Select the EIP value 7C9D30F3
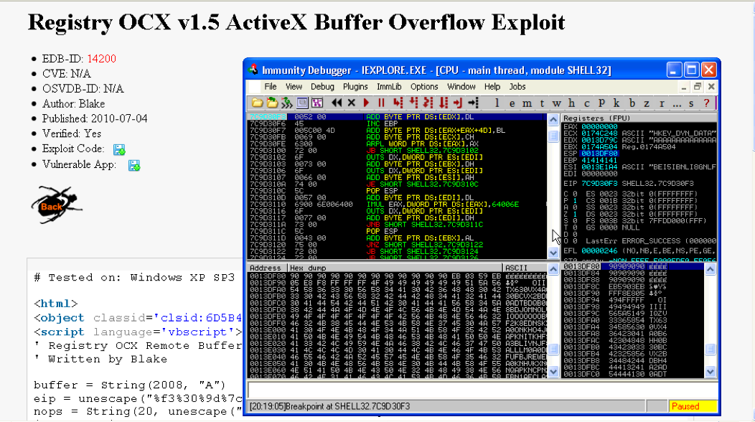 (x=599, y=184)
